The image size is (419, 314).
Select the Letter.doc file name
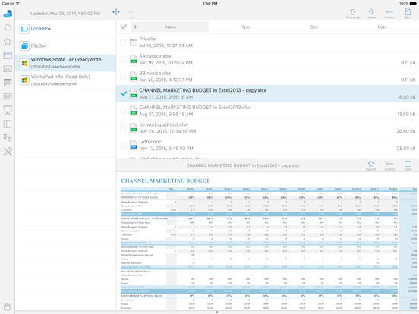(150, 142)
